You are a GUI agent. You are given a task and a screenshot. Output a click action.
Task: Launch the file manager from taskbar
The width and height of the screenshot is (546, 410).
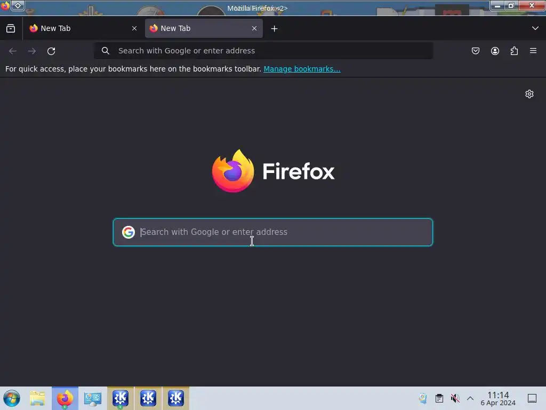(37, 398)
